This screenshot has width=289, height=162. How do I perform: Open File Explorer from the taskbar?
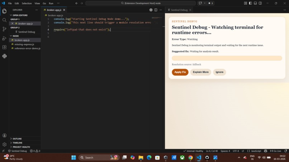pyautogui.click(x=141, y=158)
